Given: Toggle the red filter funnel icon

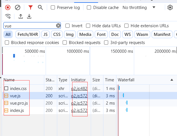Looking at the screenshot, I should (30, 8).
